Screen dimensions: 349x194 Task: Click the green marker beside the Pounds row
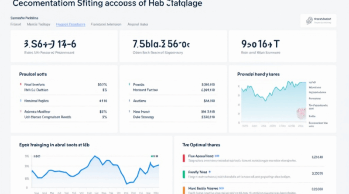[129, 84]
